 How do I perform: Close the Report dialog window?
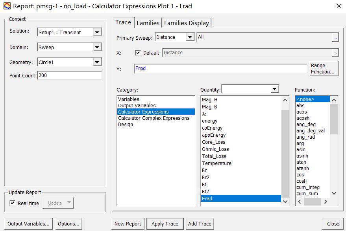(x=338, y=6)
